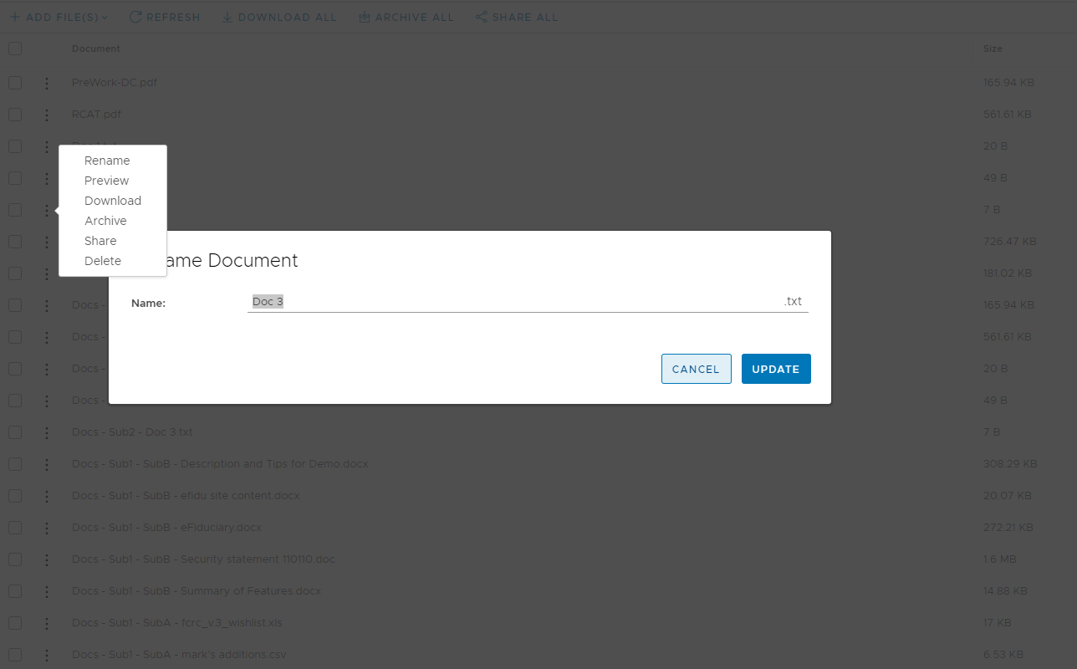Viewport: 1077px width, 669px height.
Task: Open the kebab menu for Docs - Sub2 - Doc 3.txt
Action: (46, 432)
